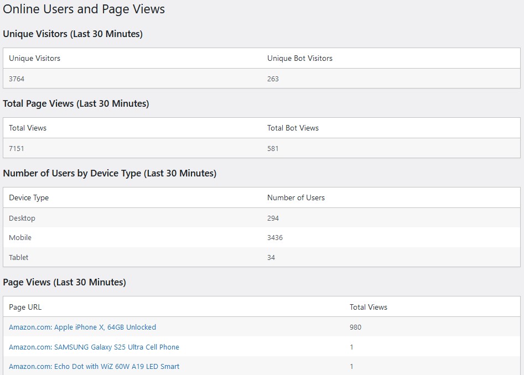The image size is (524, 375).
Task: Select the Mobile device type row
Action: [x=20, y=237]
